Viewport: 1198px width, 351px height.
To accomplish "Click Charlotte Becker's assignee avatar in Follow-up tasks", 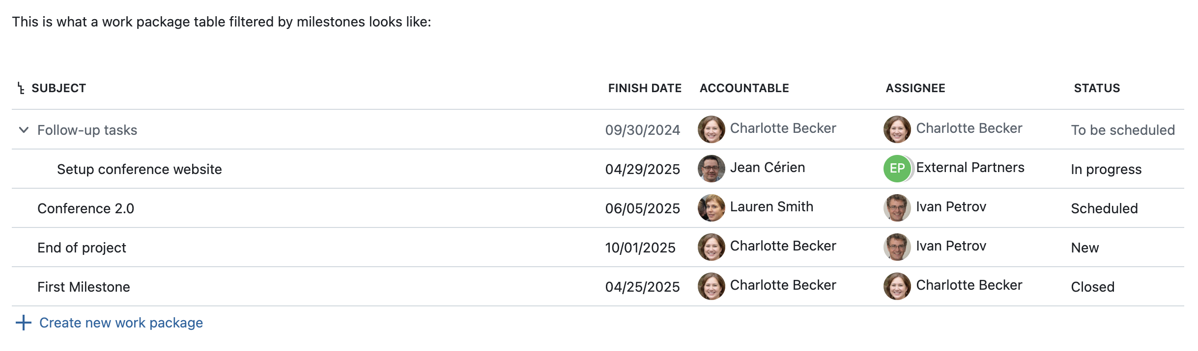I will tap(897, 129).
